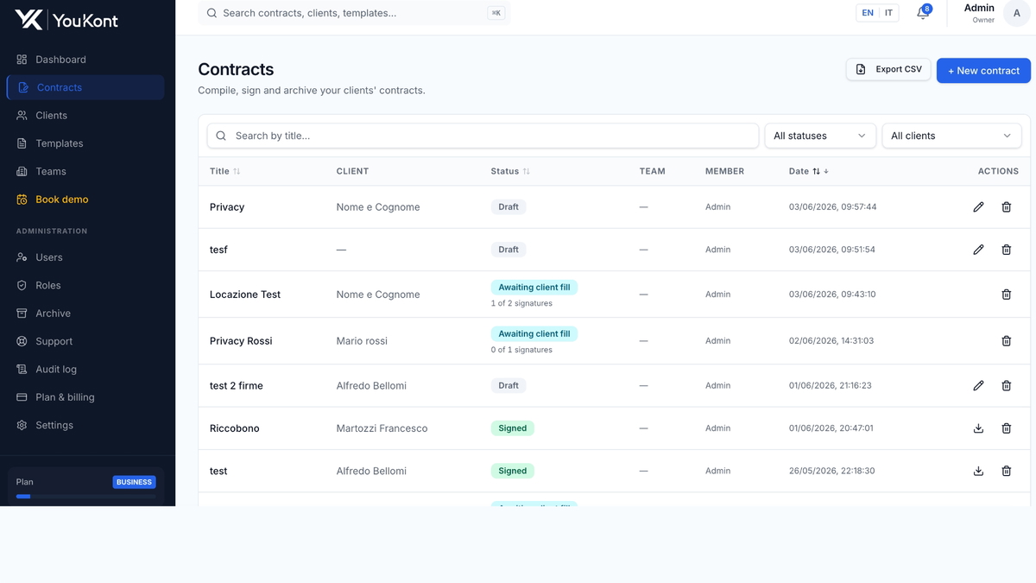Image resolution: width=1036 pixels, height=583 pixels.
Task: Delete the tesf contract
Action: [1006, 250]
